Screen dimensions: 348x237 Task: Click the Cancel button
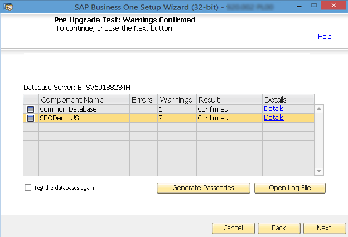(233, 228)
